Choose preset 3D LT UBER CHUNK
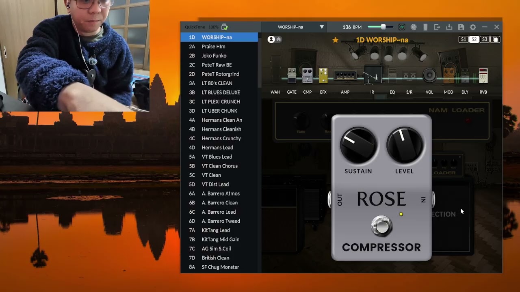Image resolution: width=520 pixels, height=292 pixels. (219, 111)
